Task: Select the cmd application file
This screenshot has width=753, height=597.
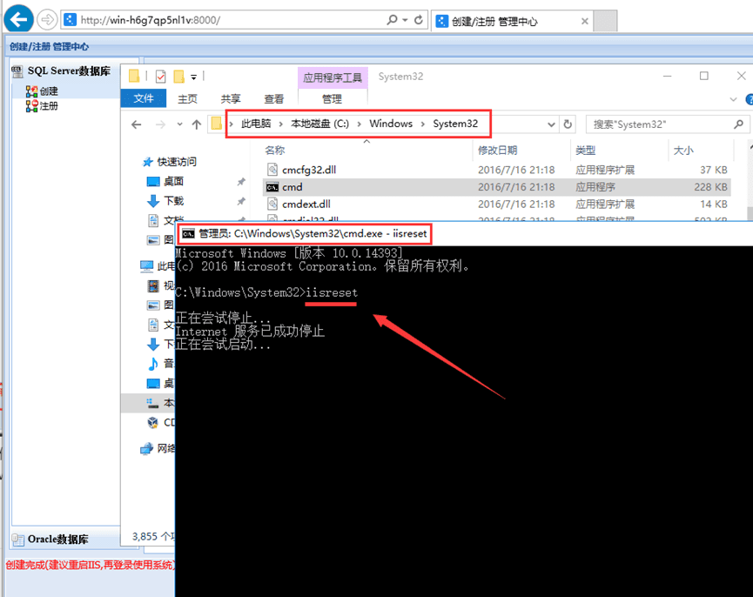Action: point(497,187)
